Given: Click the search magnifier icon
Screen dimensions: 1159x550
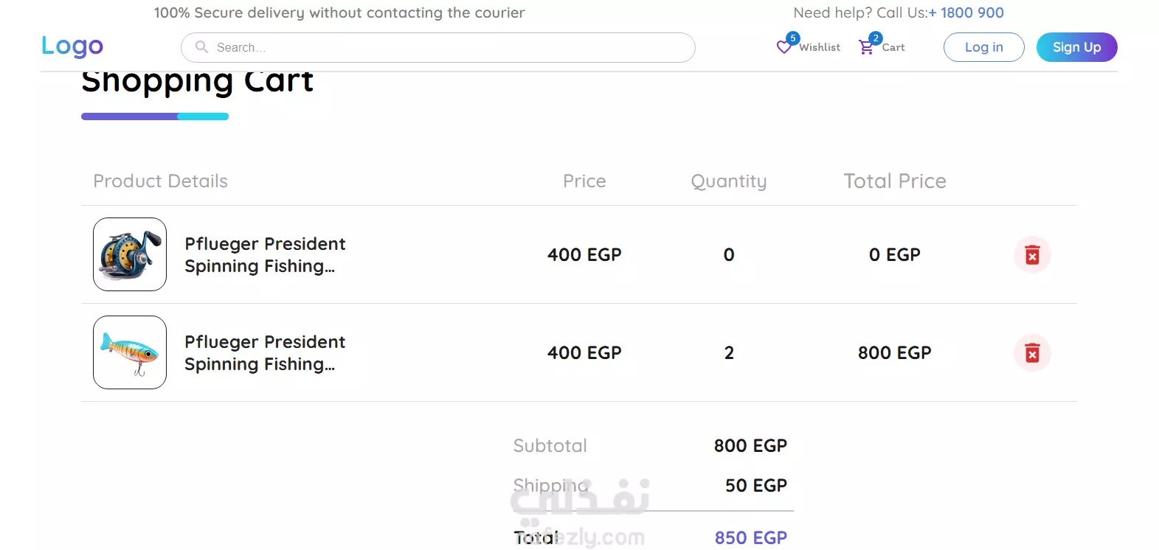Looking at the screenshot, I should pos(201,47).
